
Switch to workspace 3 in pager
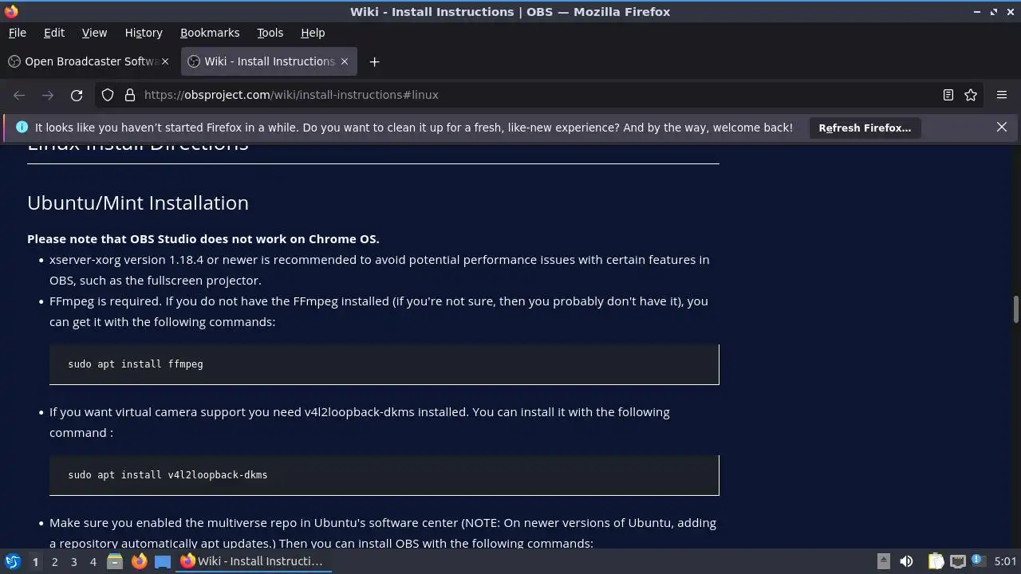[73, 561]
